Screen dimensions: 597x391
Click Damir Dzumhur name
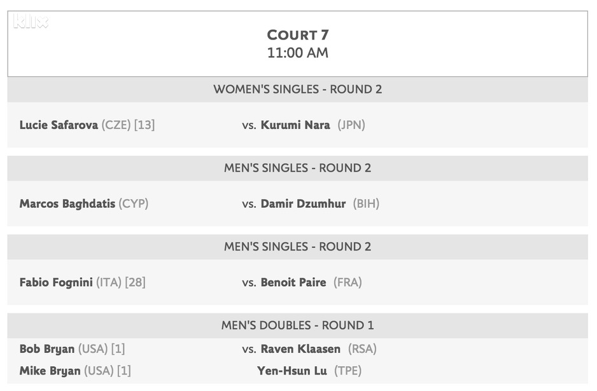pyautogui.click(x=303, y=204)
